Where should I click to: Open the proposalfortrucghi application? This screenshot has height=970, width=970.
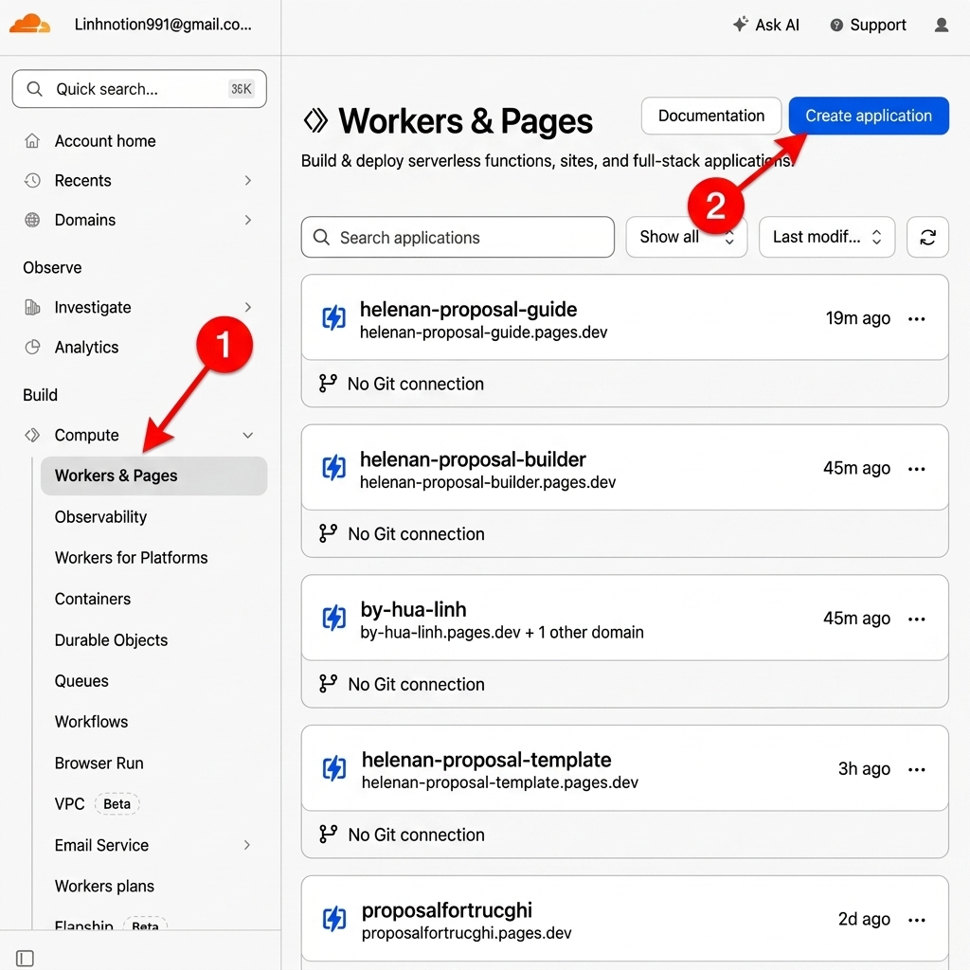pyautogui.click(x=447, y=910)
